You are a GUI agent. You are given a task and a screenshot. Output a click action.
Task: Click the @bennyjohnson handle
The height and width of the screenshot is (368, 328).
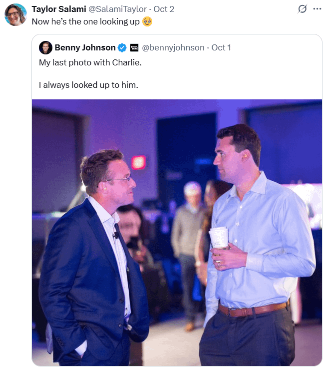click(173, 47)
